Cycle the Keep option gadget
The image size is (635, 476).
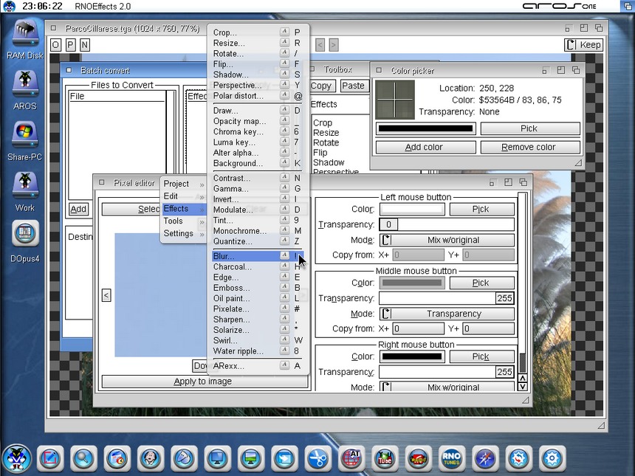(x=583, y=45)
